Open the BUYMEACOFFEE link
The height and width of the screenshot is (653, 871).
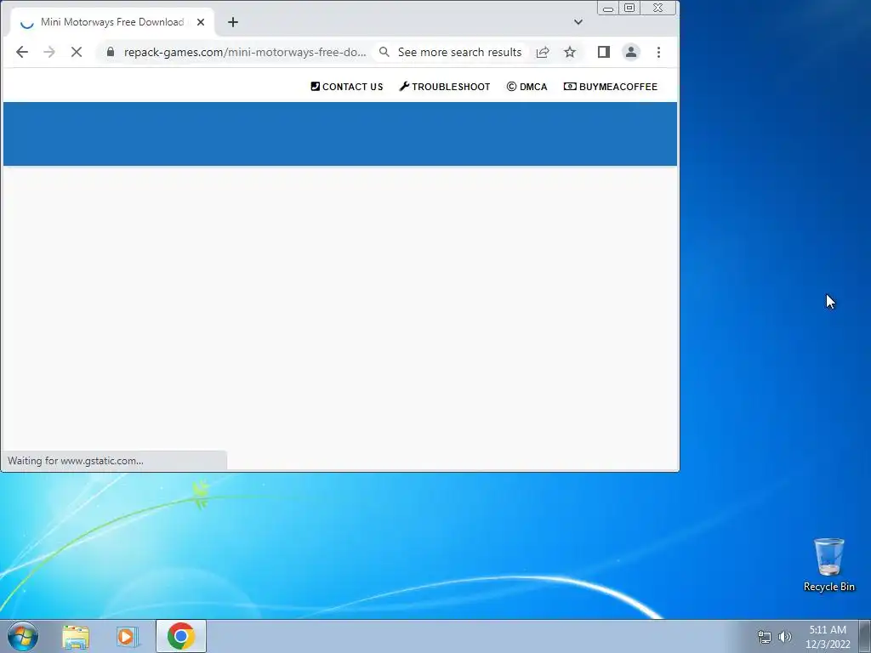coord(611,87)
